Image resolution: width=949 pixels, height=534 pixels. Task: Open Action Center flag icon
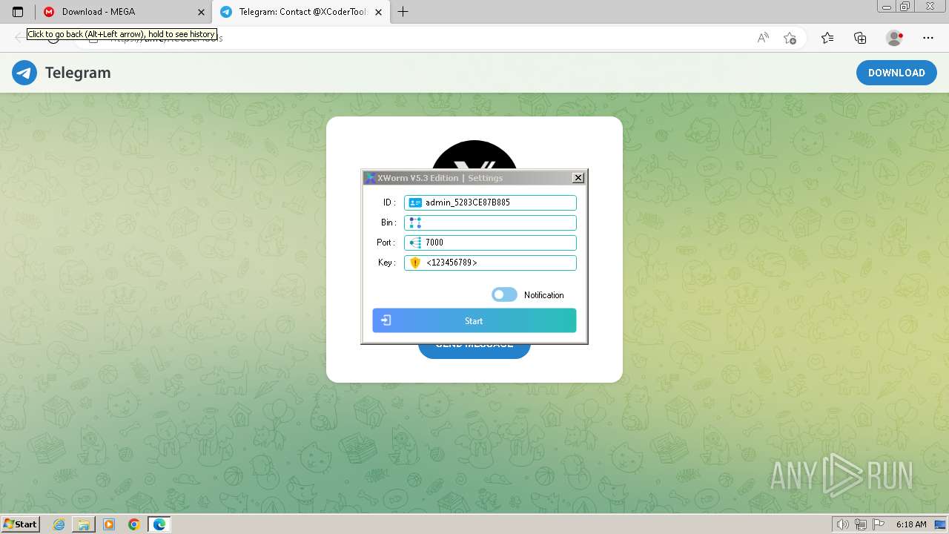click(x=877, y=524)
